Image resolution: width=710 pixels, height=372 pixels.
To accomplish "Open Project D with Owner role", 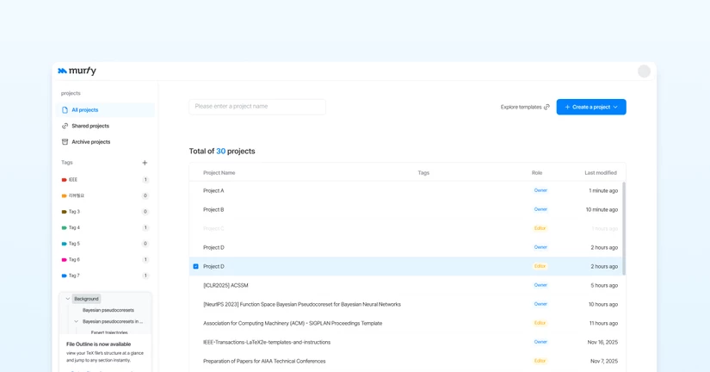I will click(x=406, y=247).
